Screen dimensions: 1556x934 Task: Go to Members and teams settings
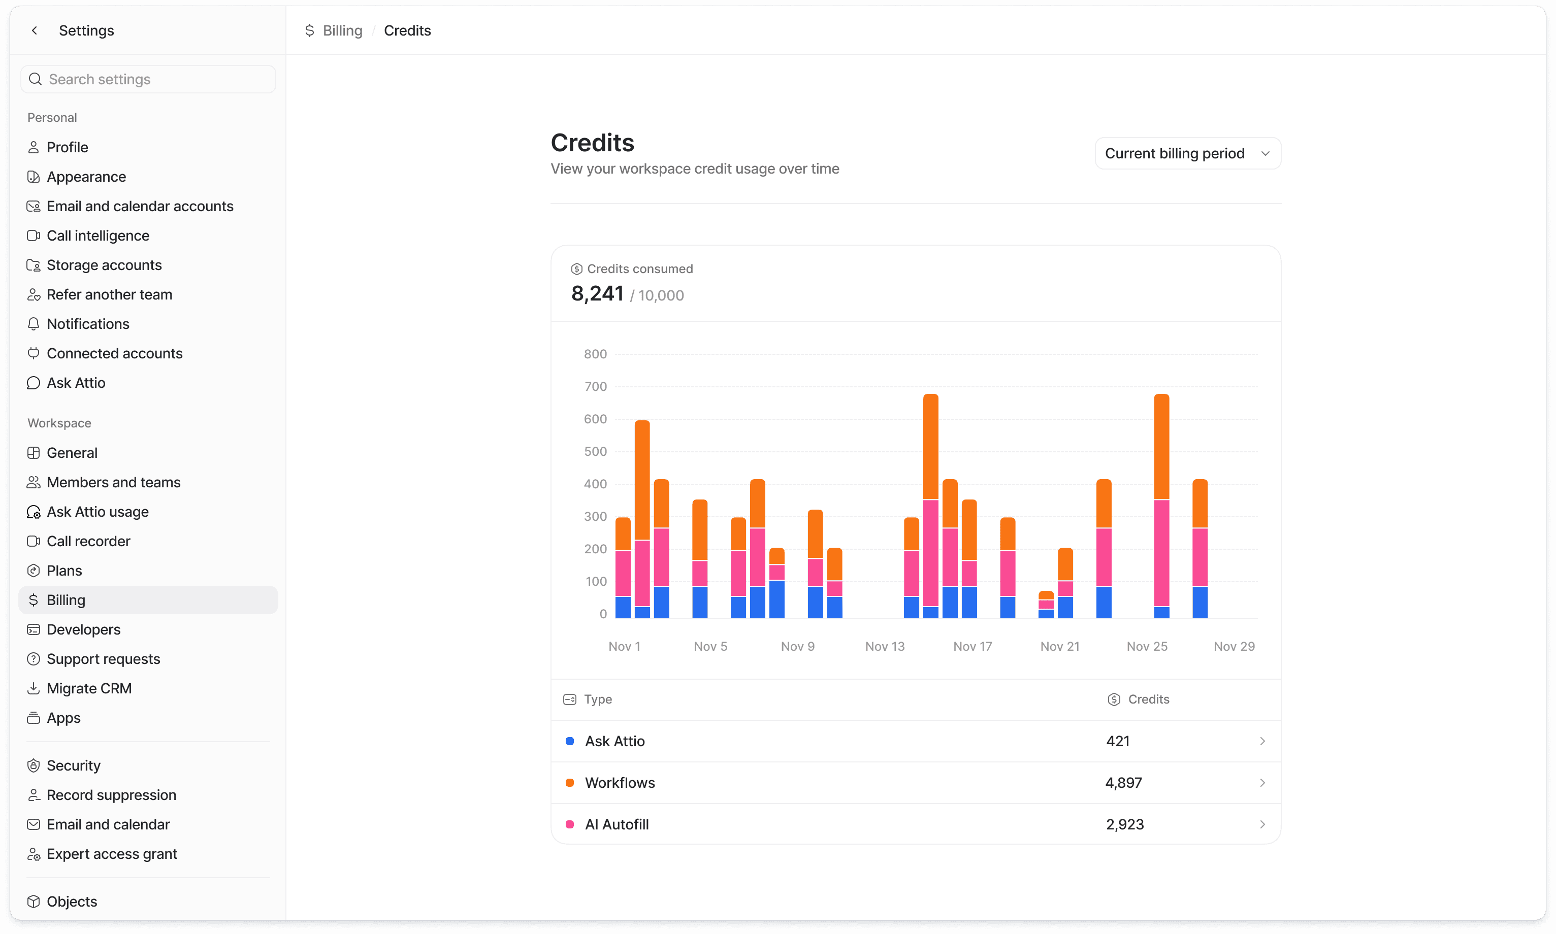113,482
